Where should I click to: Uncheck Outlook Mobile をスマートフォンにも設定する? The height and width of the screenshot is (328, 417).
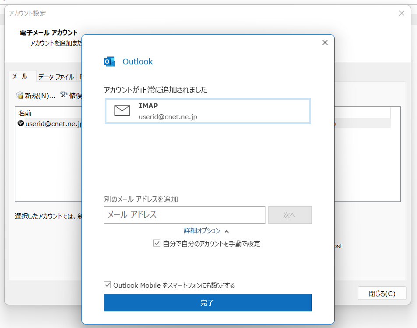coord(107,285)
